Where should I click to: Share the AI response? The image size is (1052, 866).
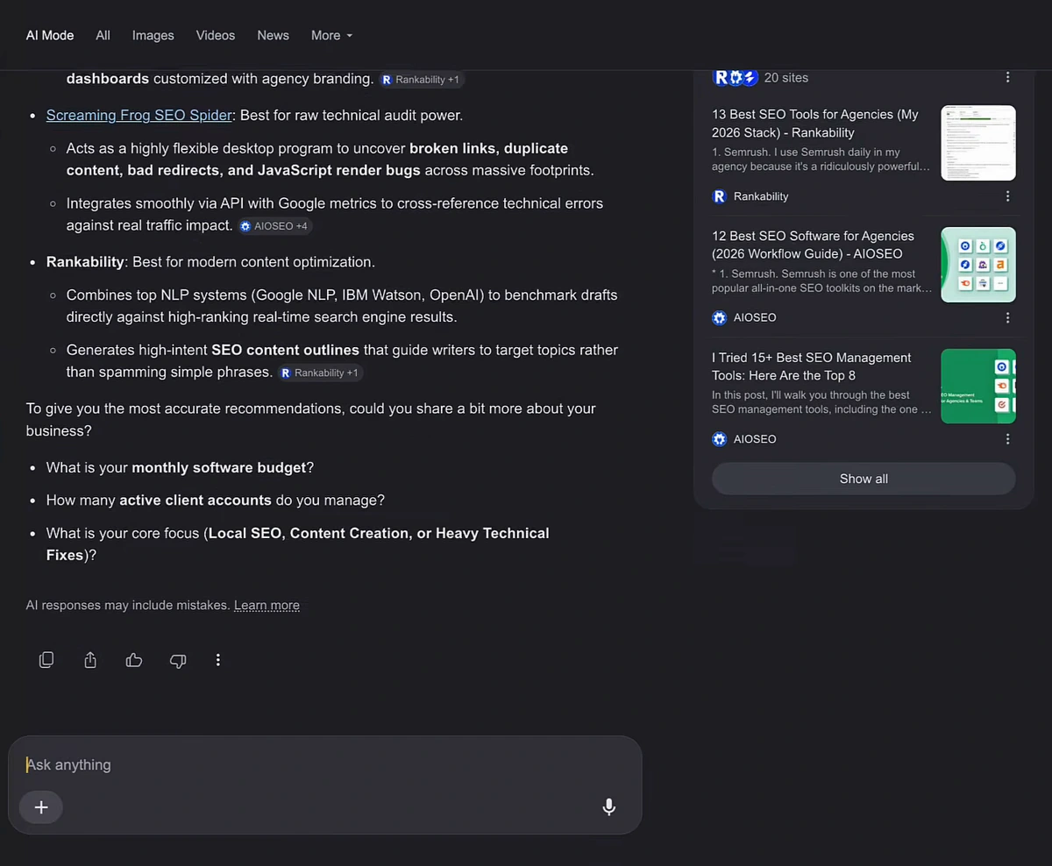[90, 660]
